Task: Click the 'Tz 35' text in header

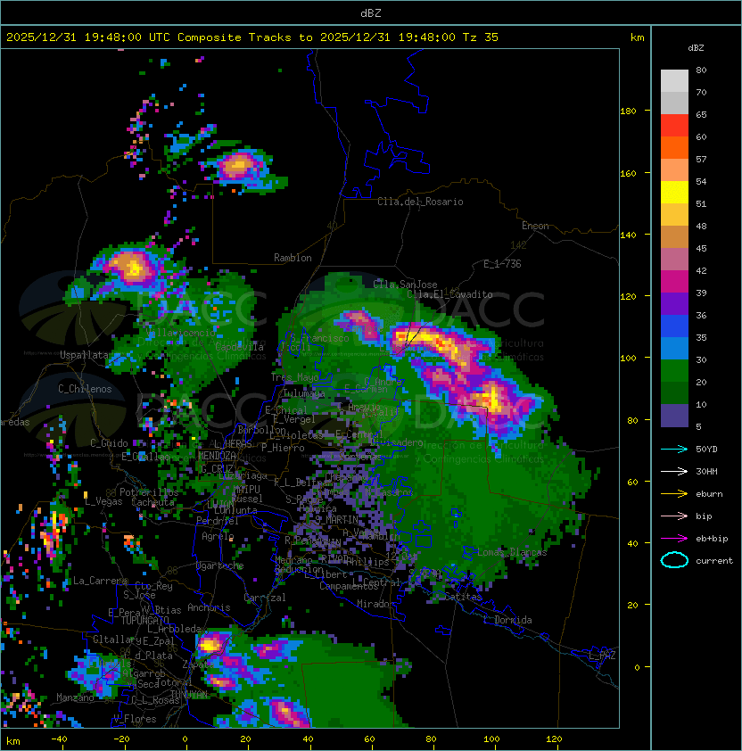Action: [x=481, y=37]
